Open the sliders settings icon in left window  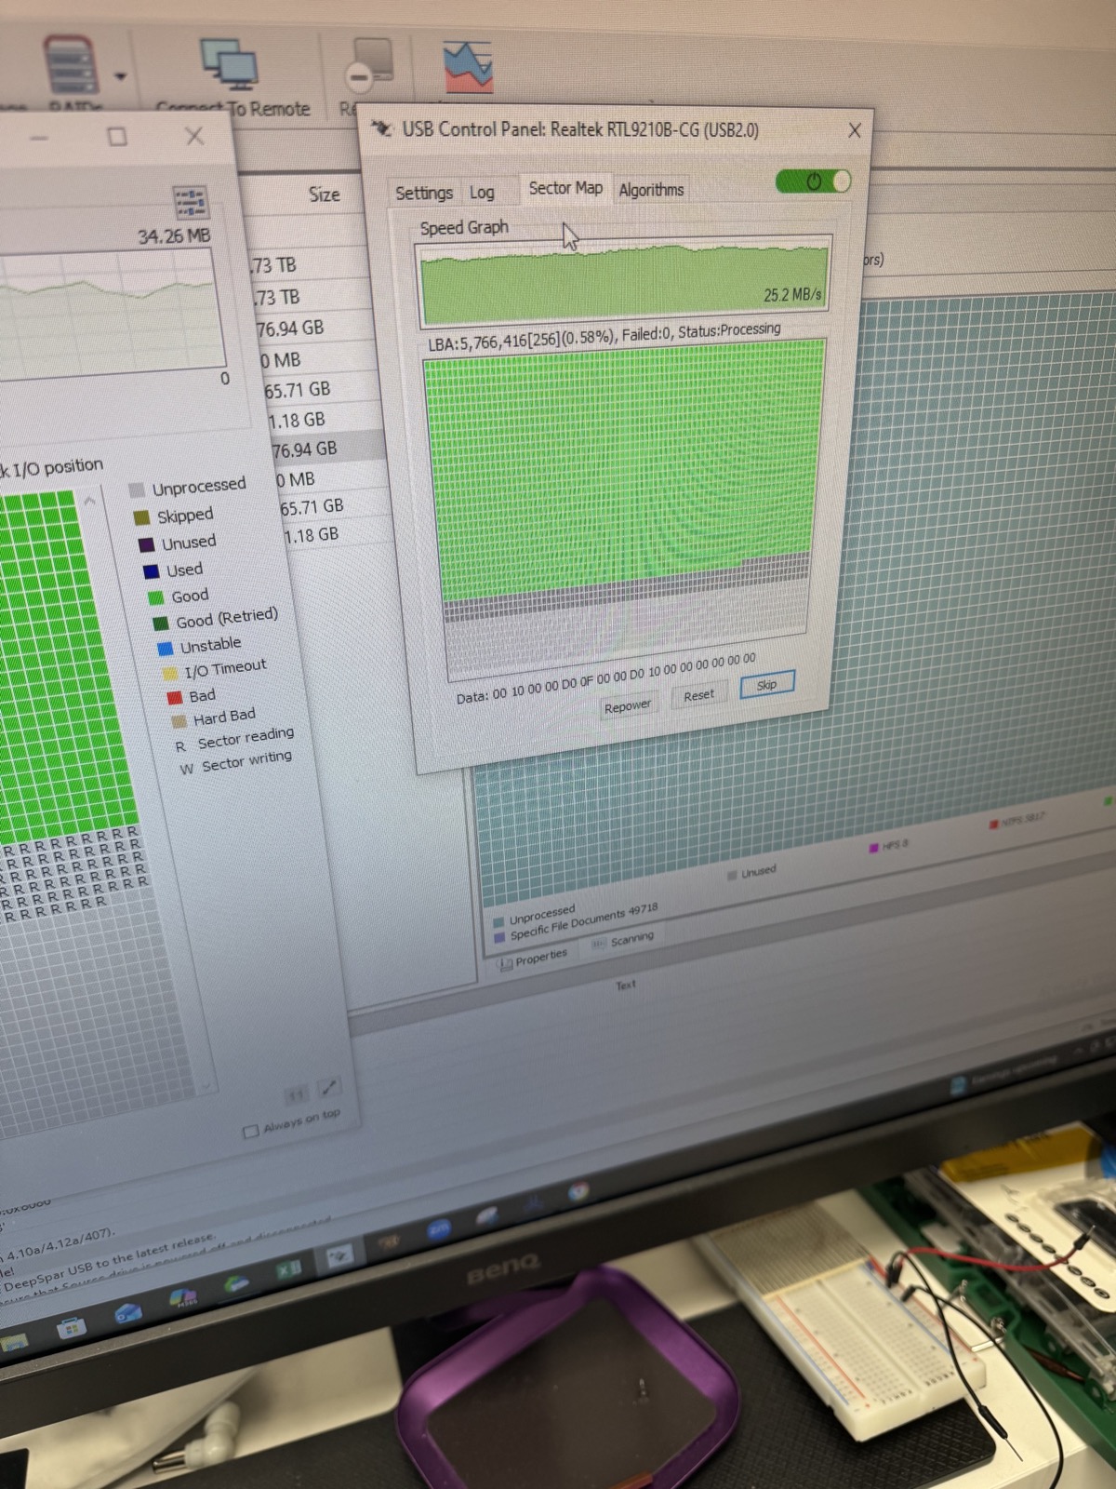pyautogui.click(x=190, y=202)
